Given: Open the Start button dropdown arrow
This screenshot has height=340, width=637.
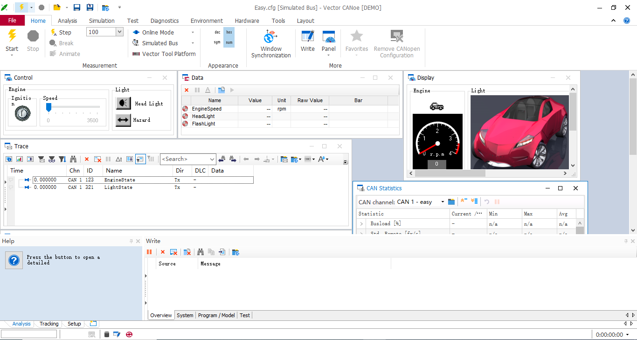Looking at the screenshot, I should click(x=12, y=55).
